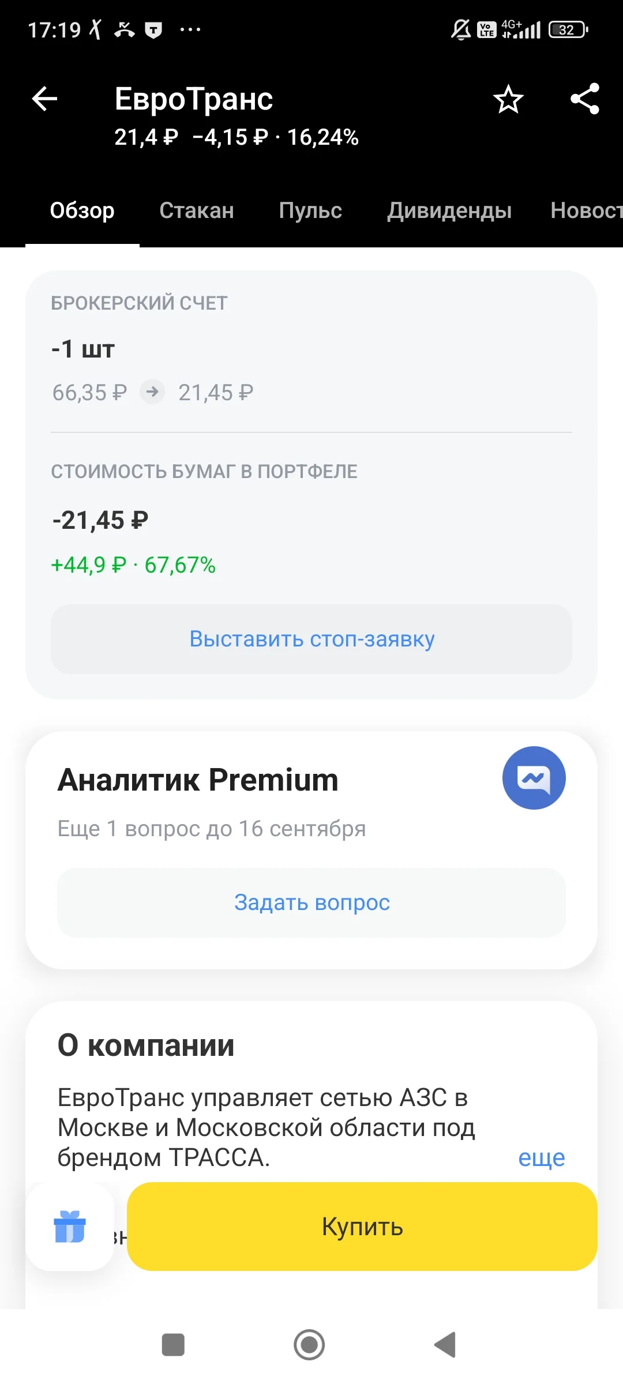This screenshot has width=623, height=1384.
Task: Open the Дивиденды tab
Action: tap(449, 210)
